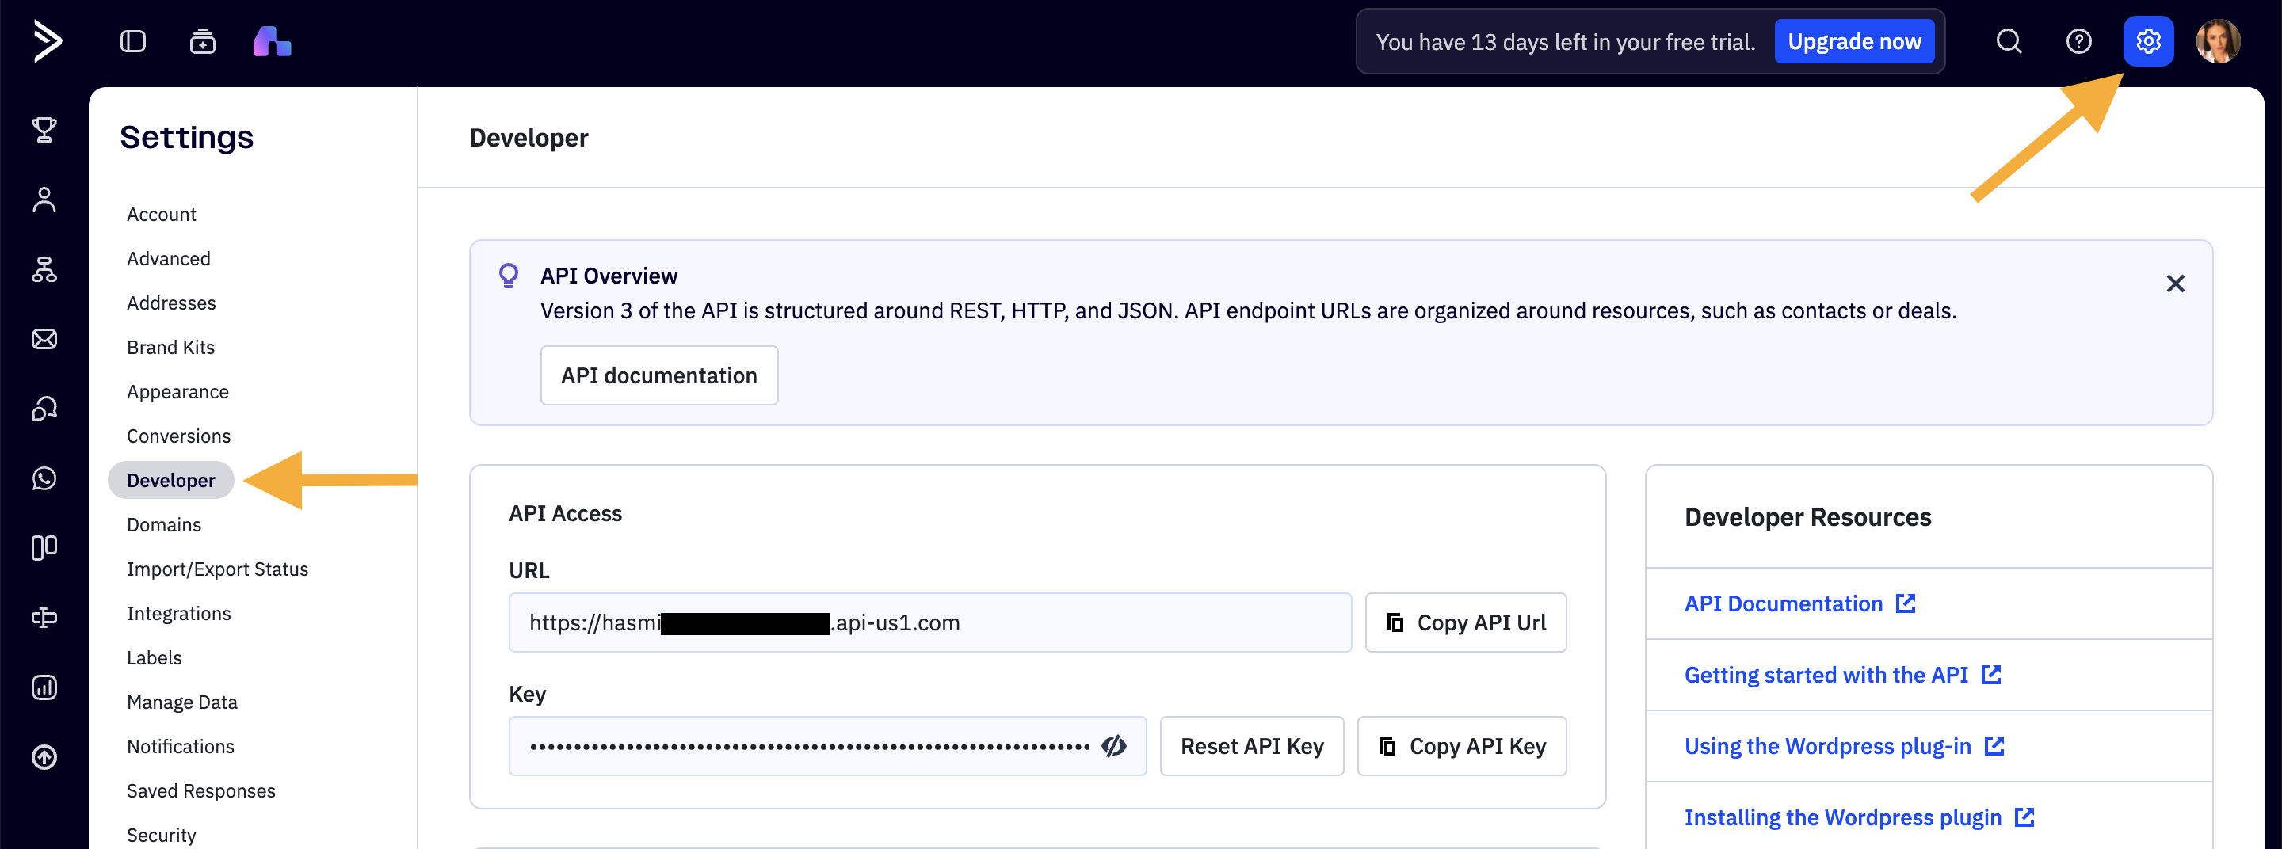This screenshot has height=849, width=2282.
Task: Open Campaigns envelope icon in sidebar
Action: tap(44, 339)
